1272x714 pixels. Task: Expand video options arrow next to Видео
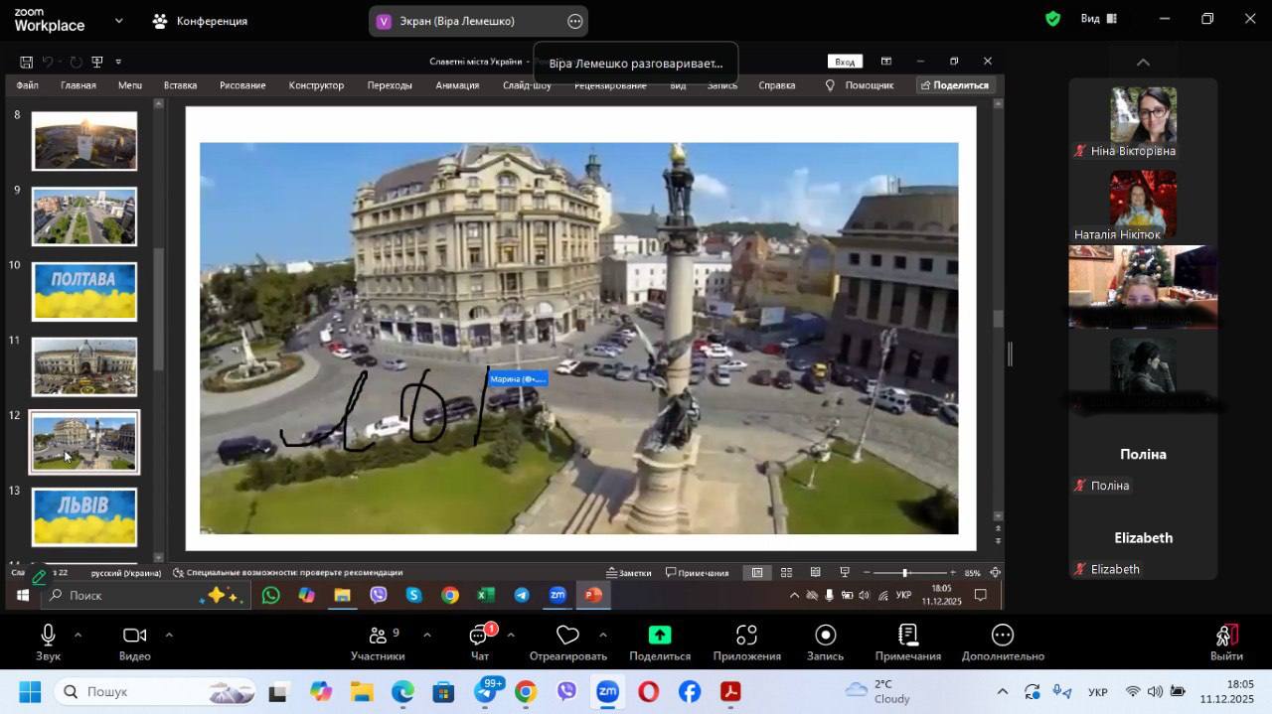[x=169, y=635]
